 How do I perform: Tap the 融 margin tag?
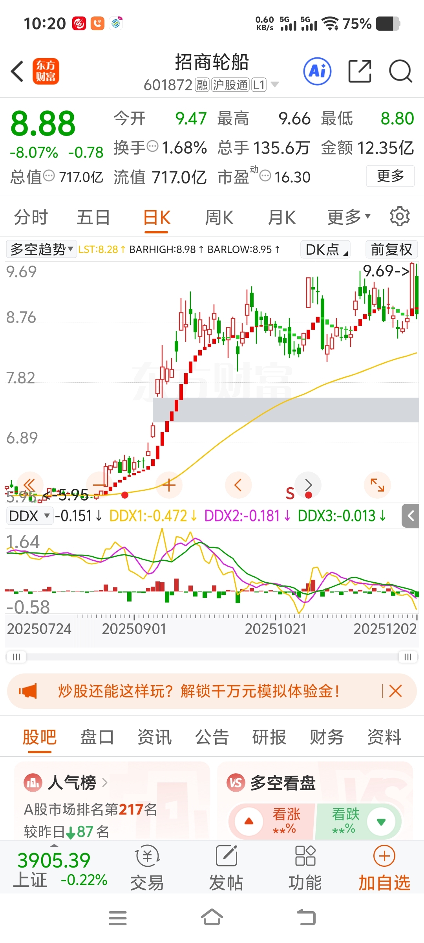click(x=202, y=84)
